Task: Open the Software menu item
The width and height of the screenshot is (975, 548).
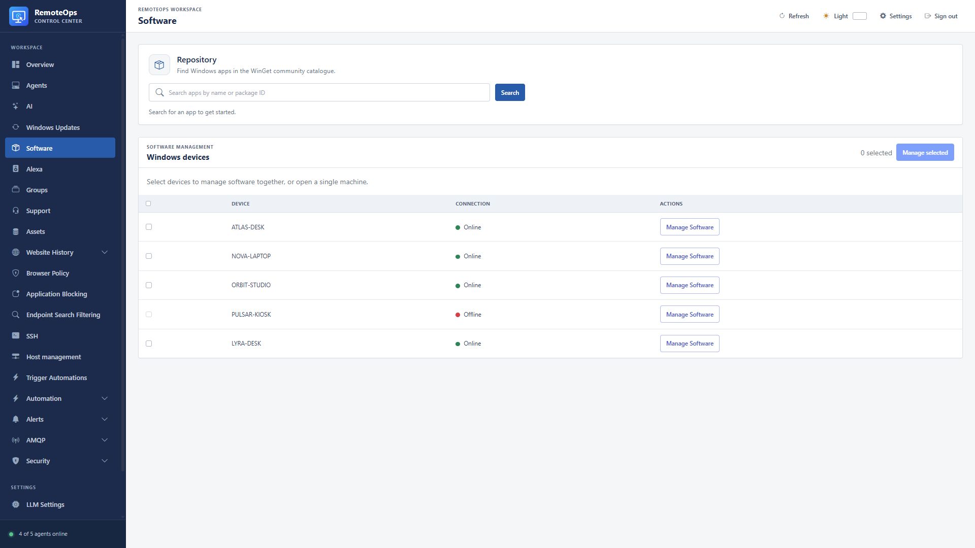Action: coord(60,148)
